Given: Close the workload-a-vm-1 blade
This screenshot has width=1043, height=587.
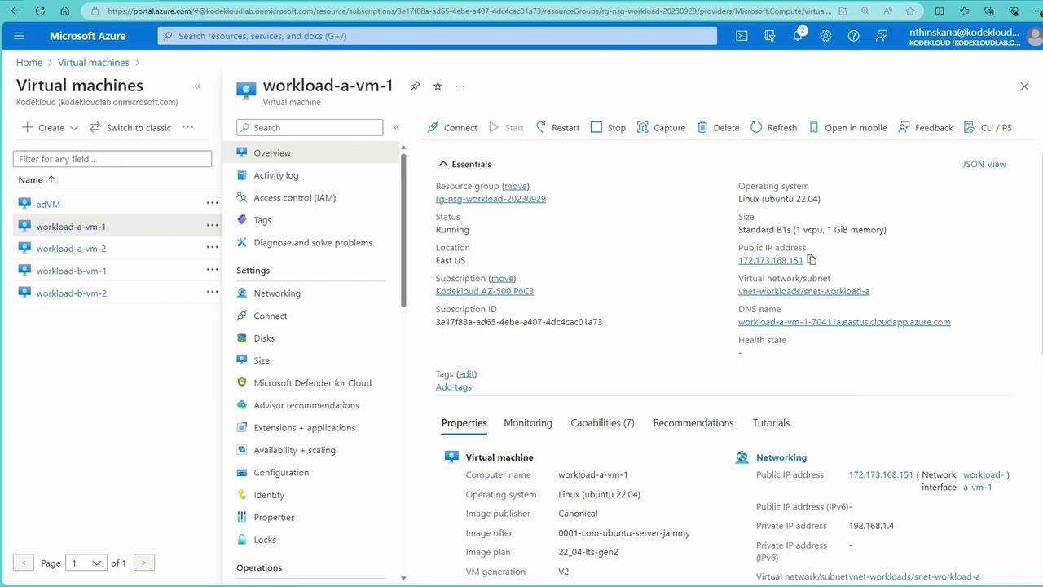Looking at the screenshot, I should (1024, 86).
